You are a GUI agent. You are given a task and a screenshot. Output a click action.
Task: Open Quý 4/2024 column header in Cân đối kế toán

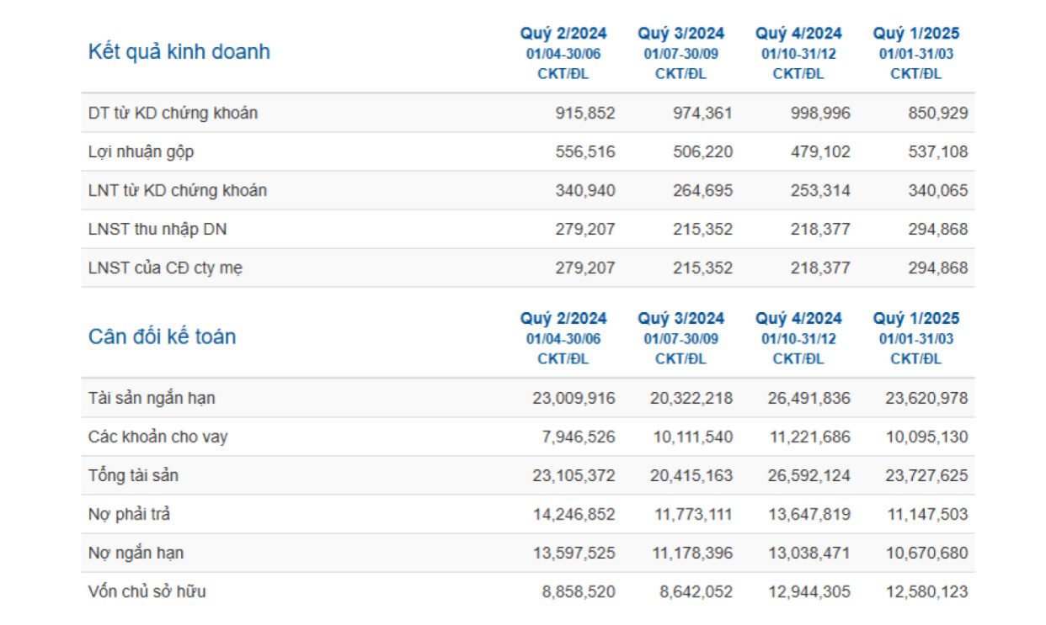pos(798,320)
